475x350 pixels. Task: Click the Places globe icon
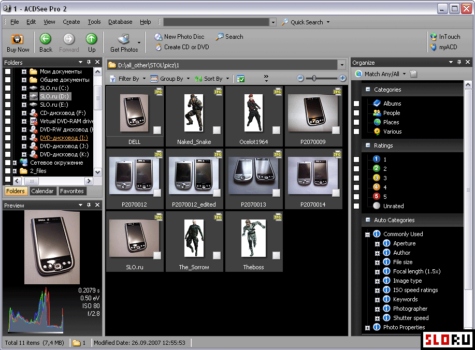point(377,122)
